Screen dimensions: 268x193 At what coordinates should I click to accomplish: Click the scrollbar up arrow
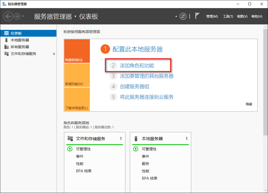tap(265, 27)
